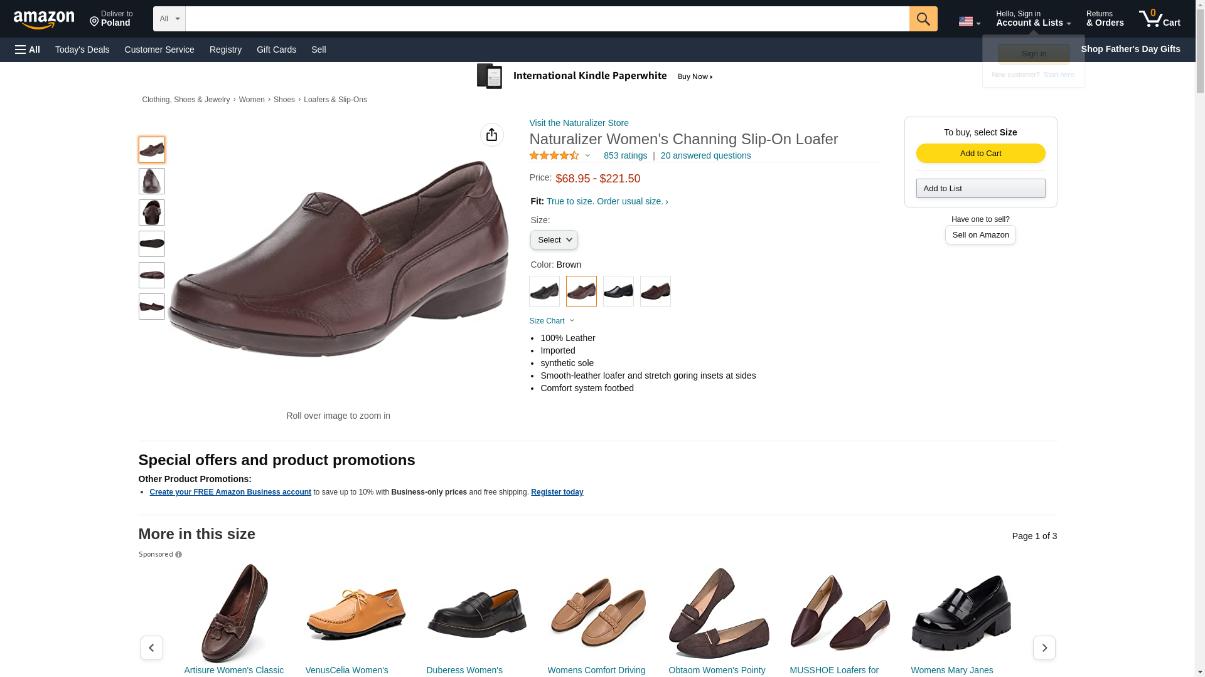This screenshot has height=677, width=1205.
Task: Click the search text field
Action: click(546, 19)
